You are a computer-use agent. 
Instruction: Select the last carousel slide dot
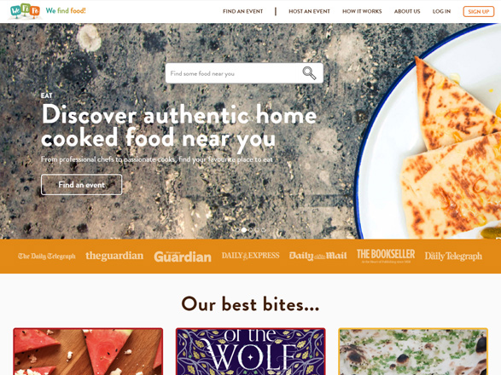click(263, 230)
